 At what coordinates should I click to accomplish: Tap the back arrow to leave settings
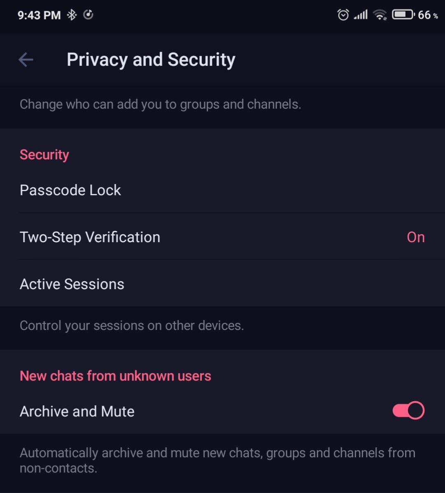pyautogui.click(x=26, y=60)
